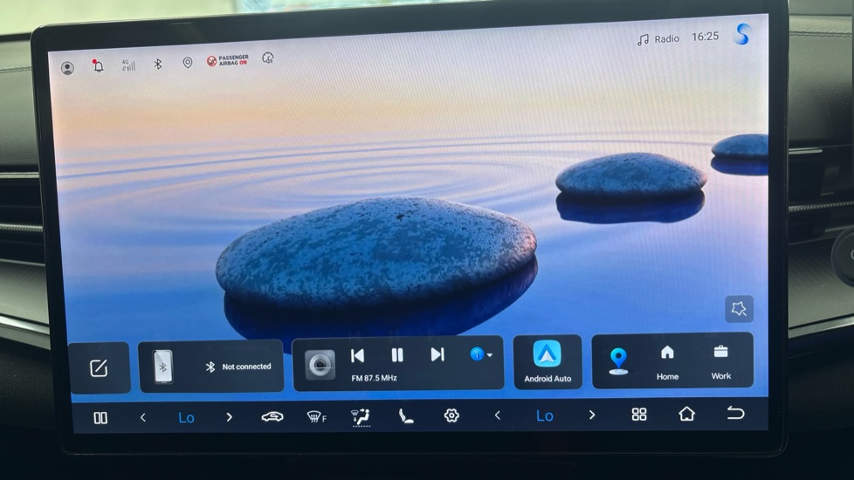
Task: Go to the home screen
Action: 687,414
